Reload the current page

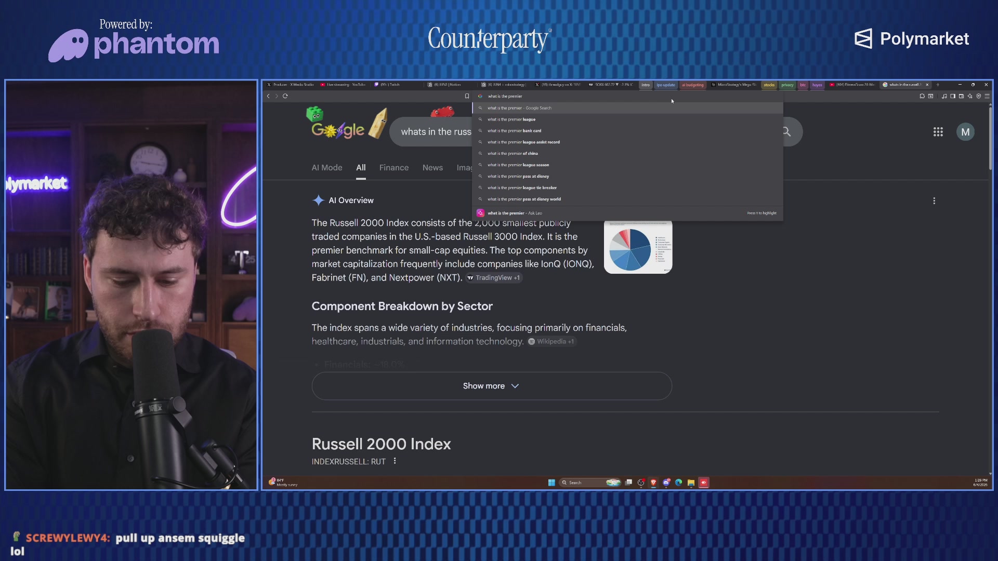point(285,96)
